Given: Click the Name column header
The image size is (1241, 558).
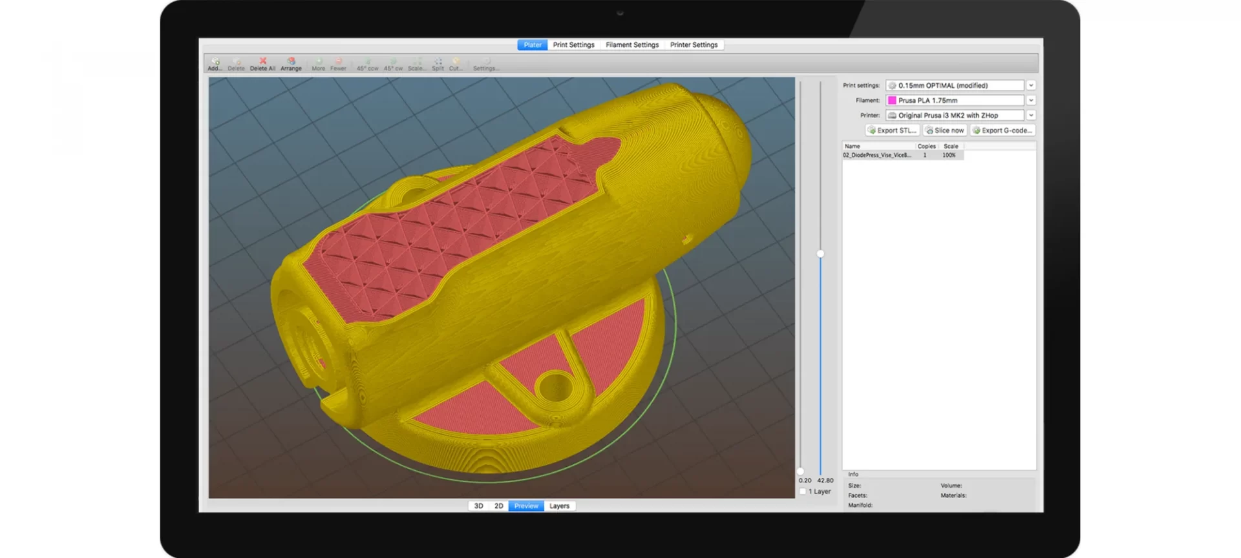Looking at the screenshot, I should click(x=878, y=147).
